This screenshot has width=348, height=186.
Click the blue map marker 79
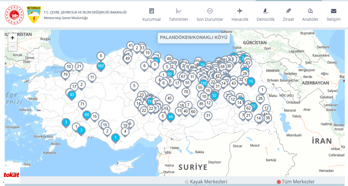coord(202,65)
